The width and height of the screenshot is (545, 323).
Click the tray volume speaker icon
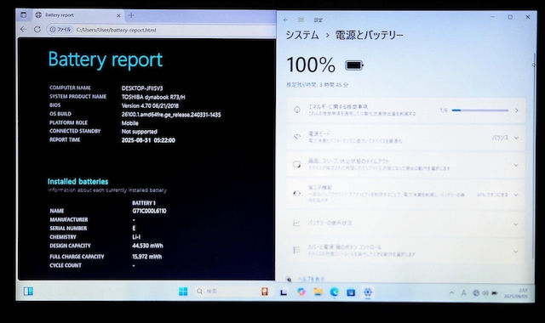[485, 293]
